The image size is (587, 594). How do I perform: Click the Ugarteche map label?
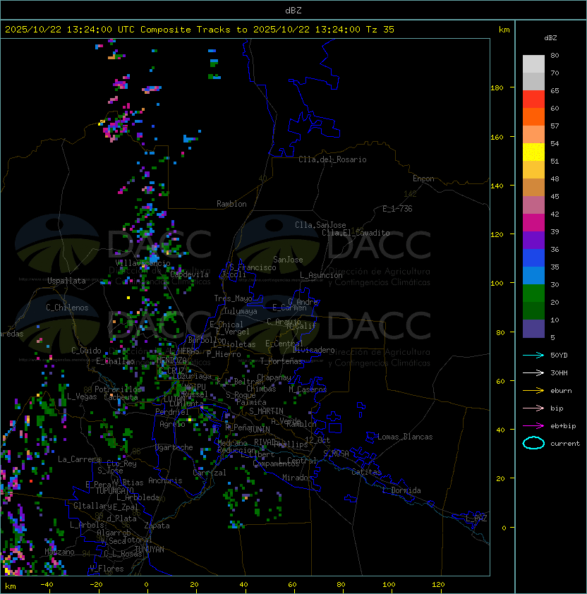tap(174, 447)
